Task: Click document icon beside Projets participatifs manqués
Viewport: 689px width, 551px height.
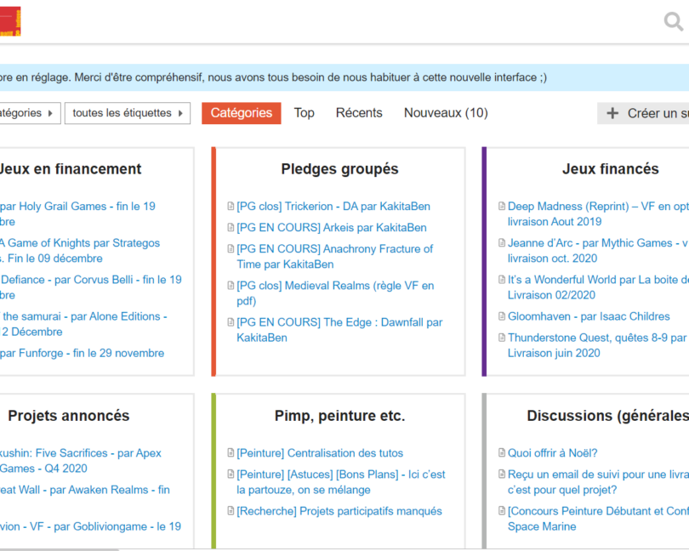Action: point(231,511)
